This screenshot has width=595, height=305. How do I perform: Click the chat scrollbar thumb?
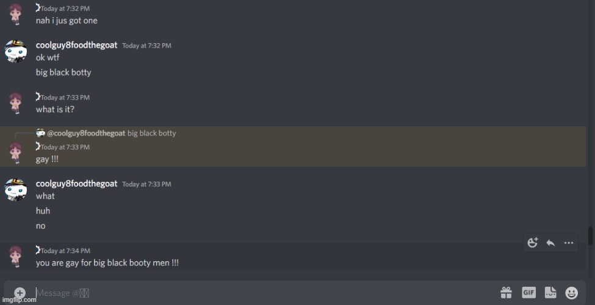pos(590,236)
